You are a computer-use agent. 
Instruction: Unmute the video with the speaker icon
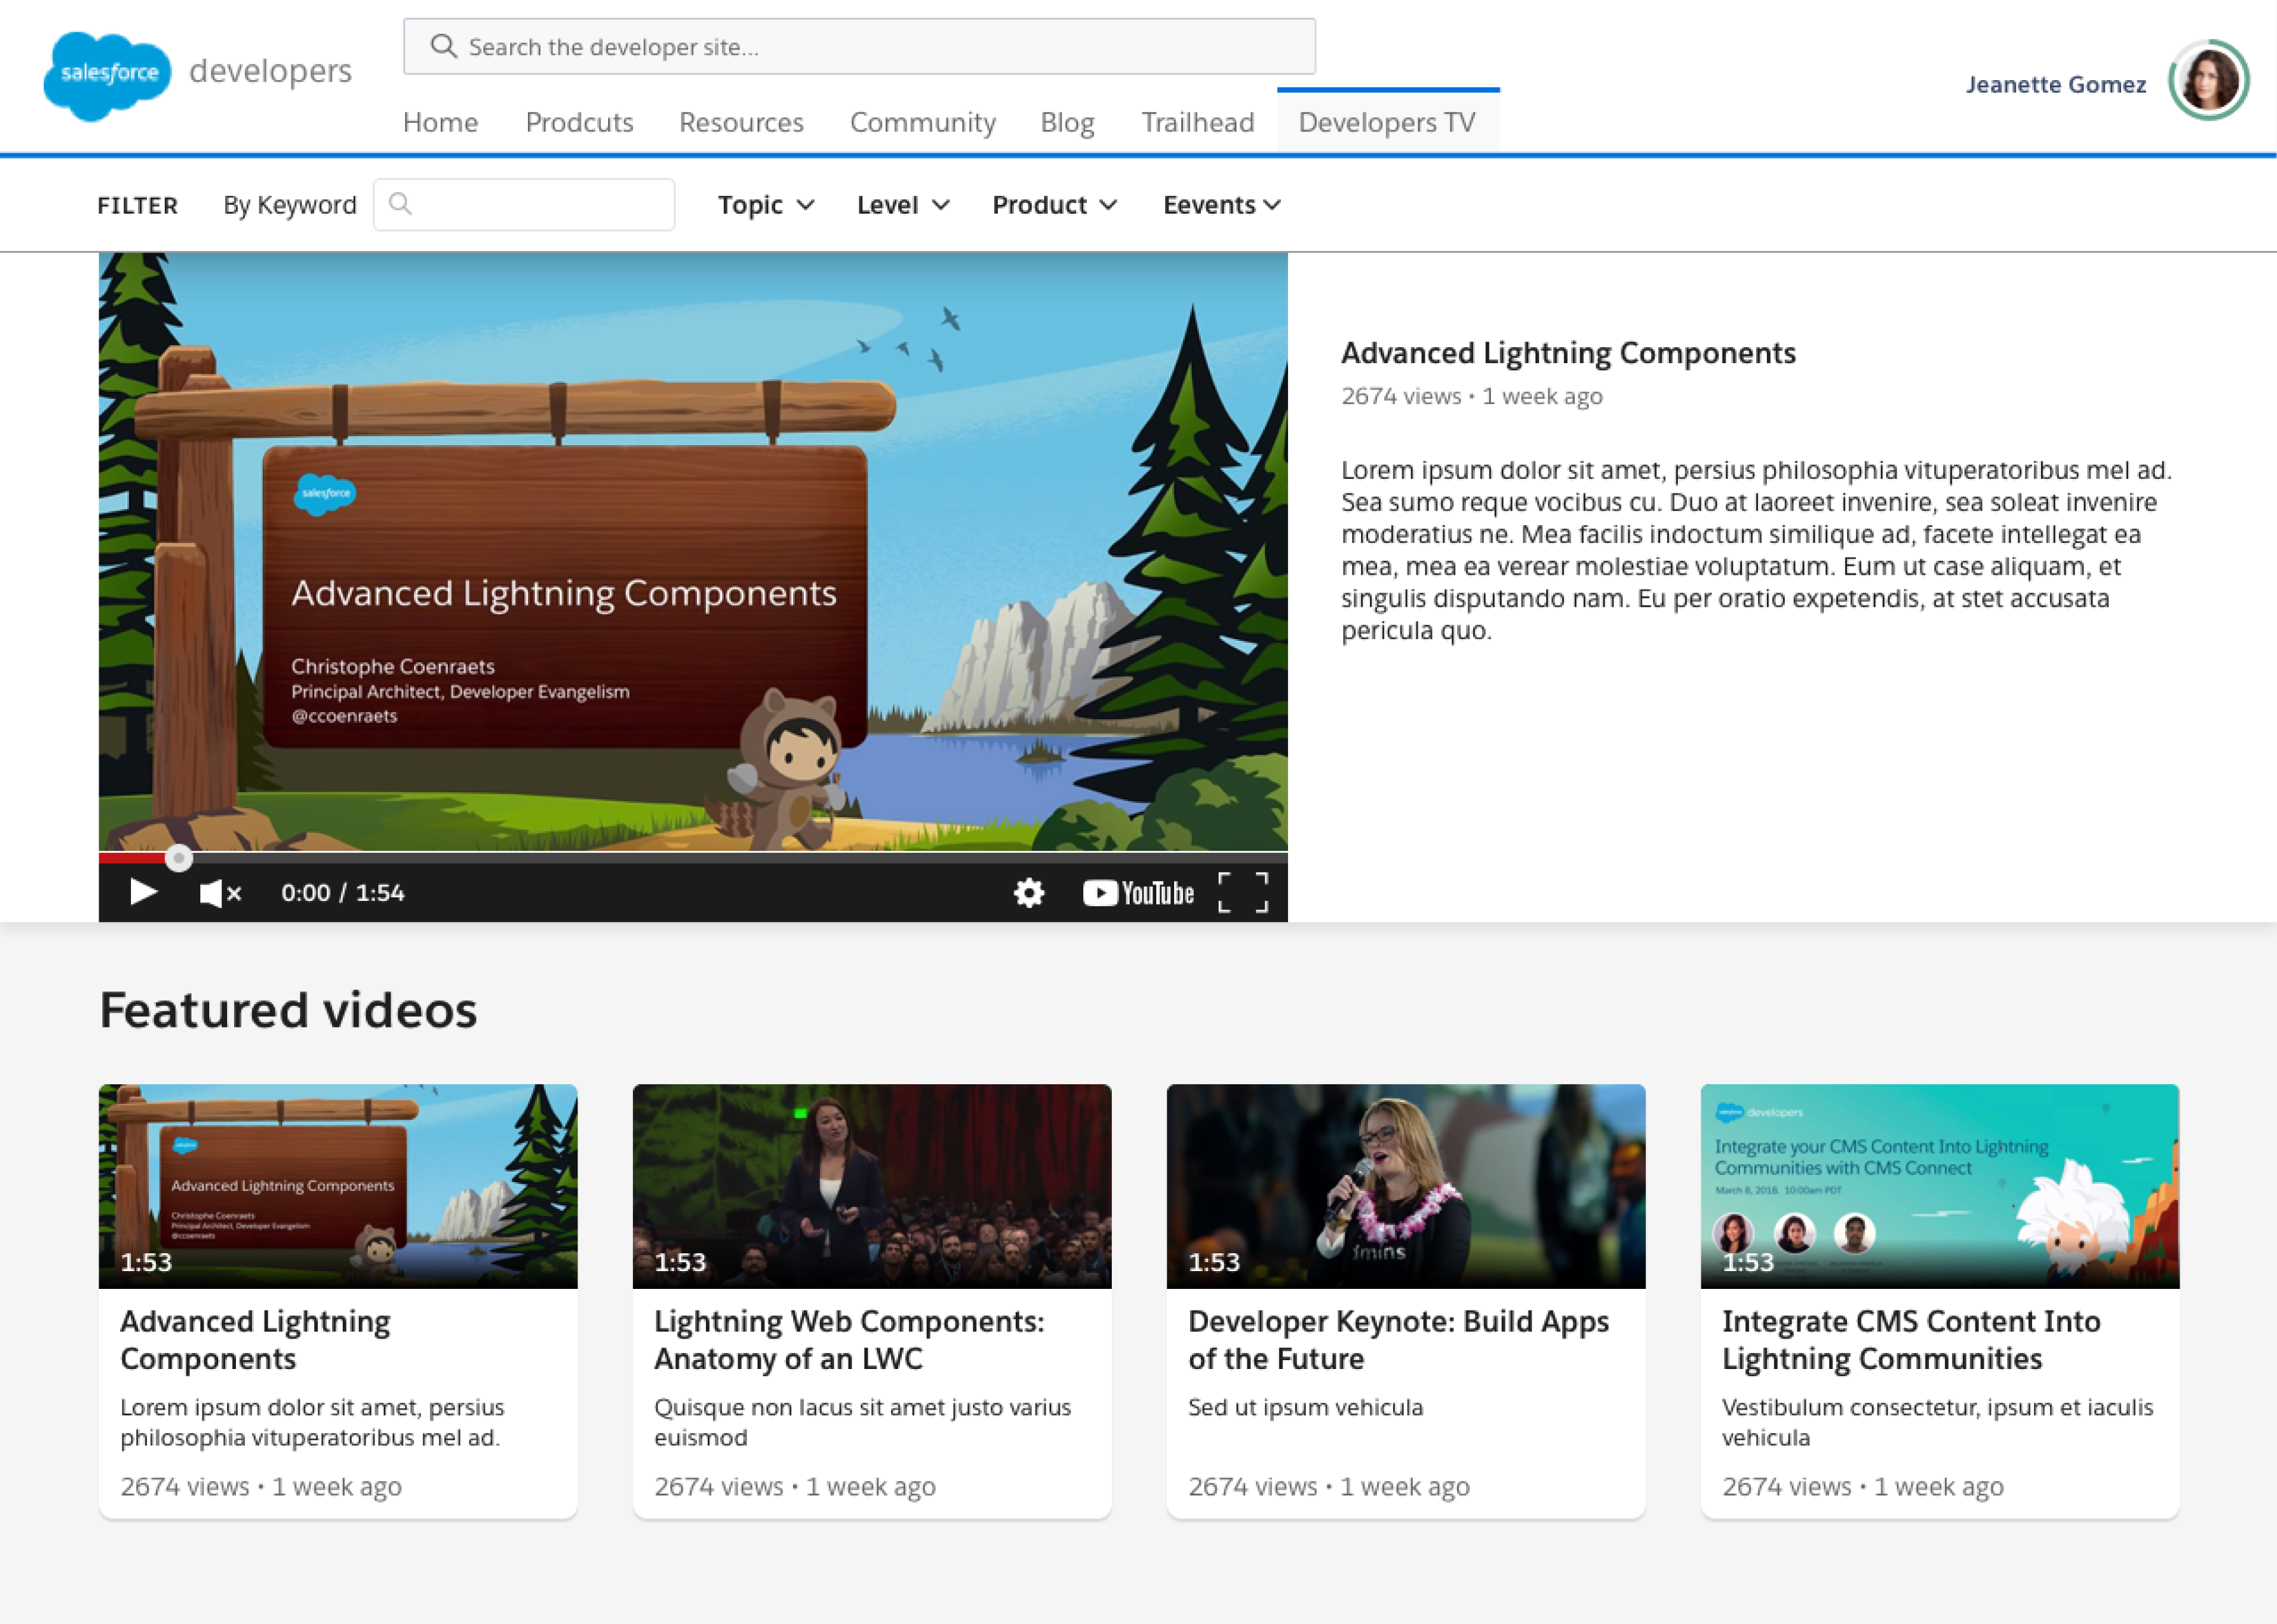point(220,893)
